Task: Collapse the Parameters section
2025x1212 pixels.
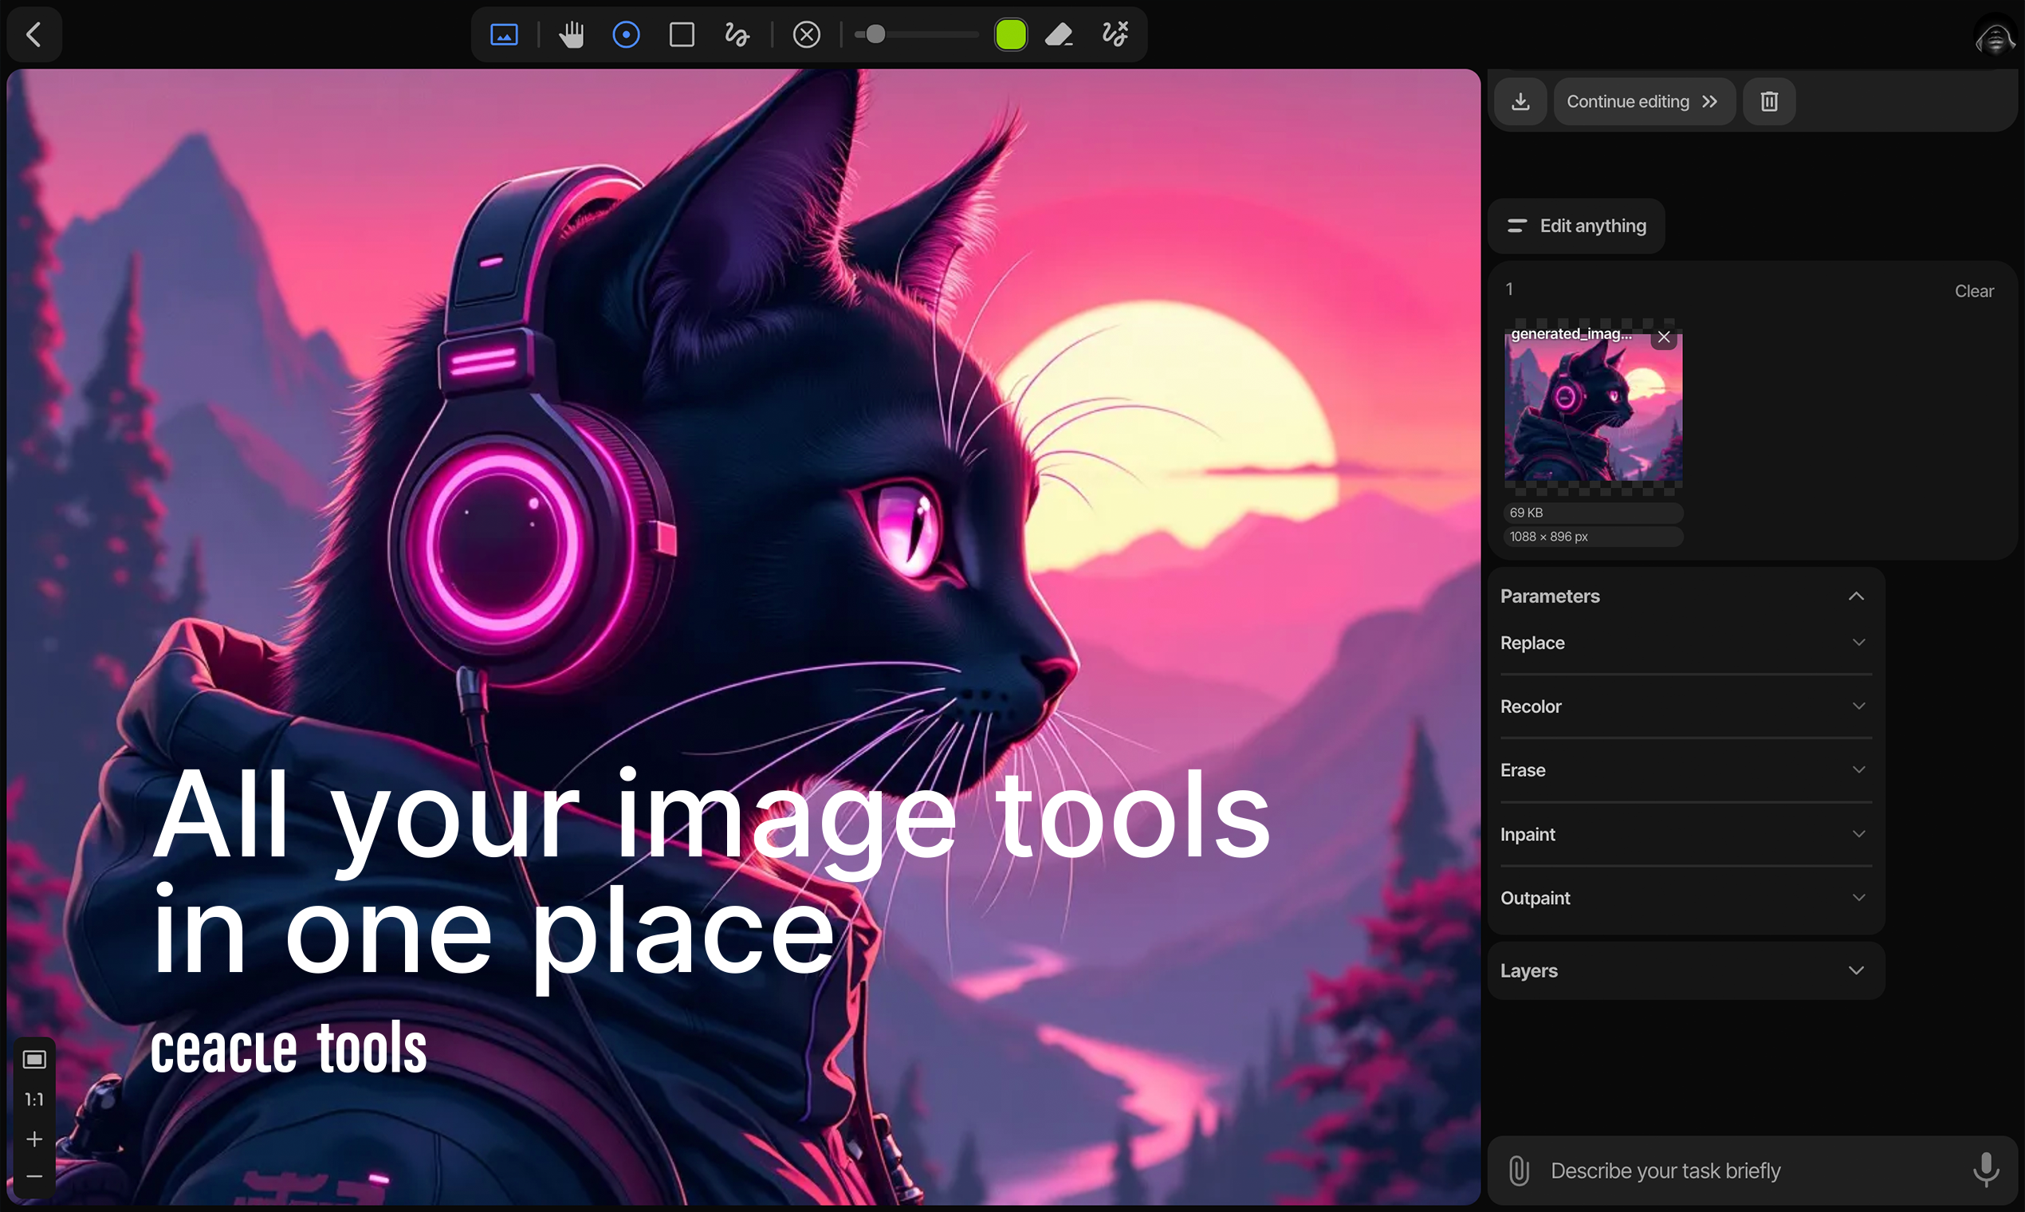Action: [x=1855, y=596]
